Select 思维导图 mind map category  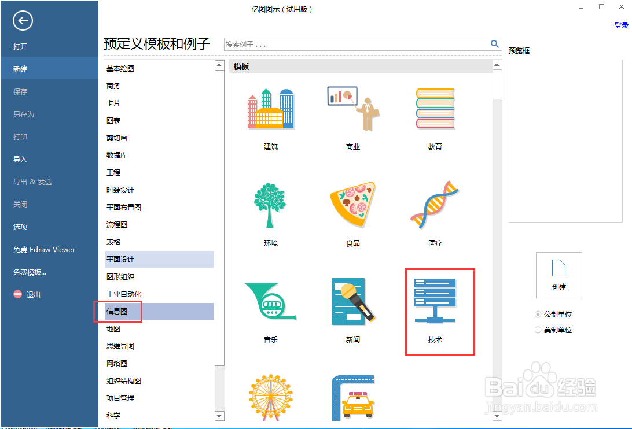tap(159, 346)
